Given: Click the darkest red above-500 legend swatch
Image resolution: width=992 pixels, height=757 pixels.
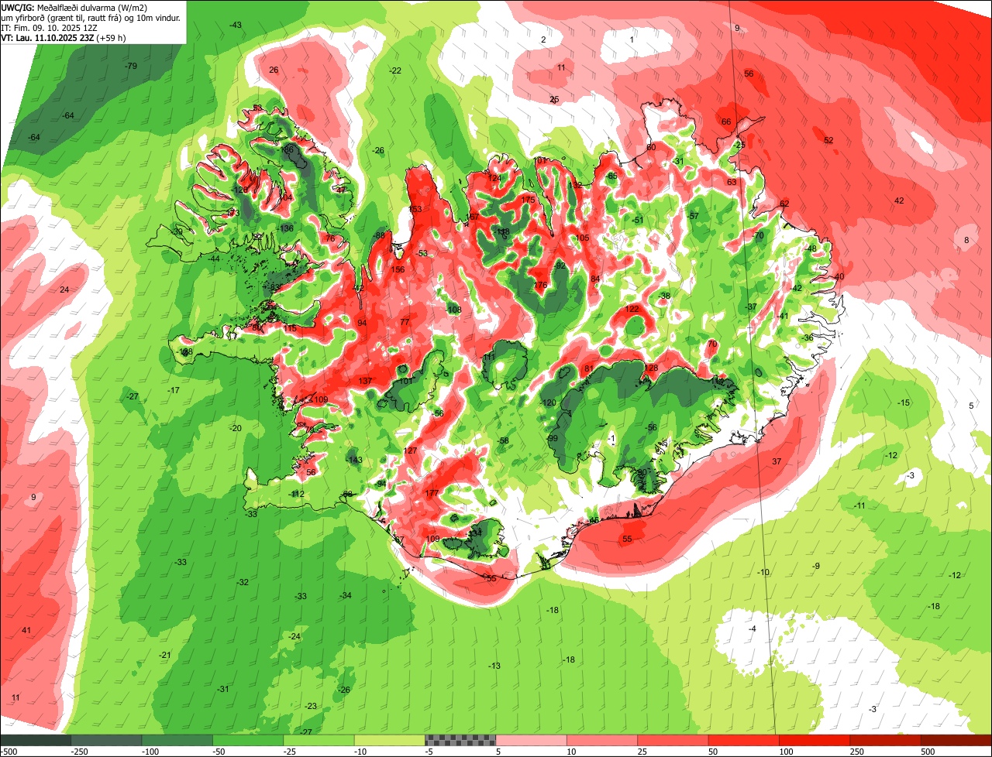Looking at the screenshot, I should 956,740.
